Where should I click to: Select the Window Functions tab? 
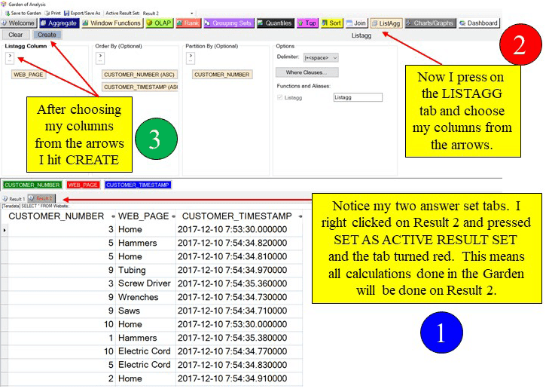pos(111,23)
